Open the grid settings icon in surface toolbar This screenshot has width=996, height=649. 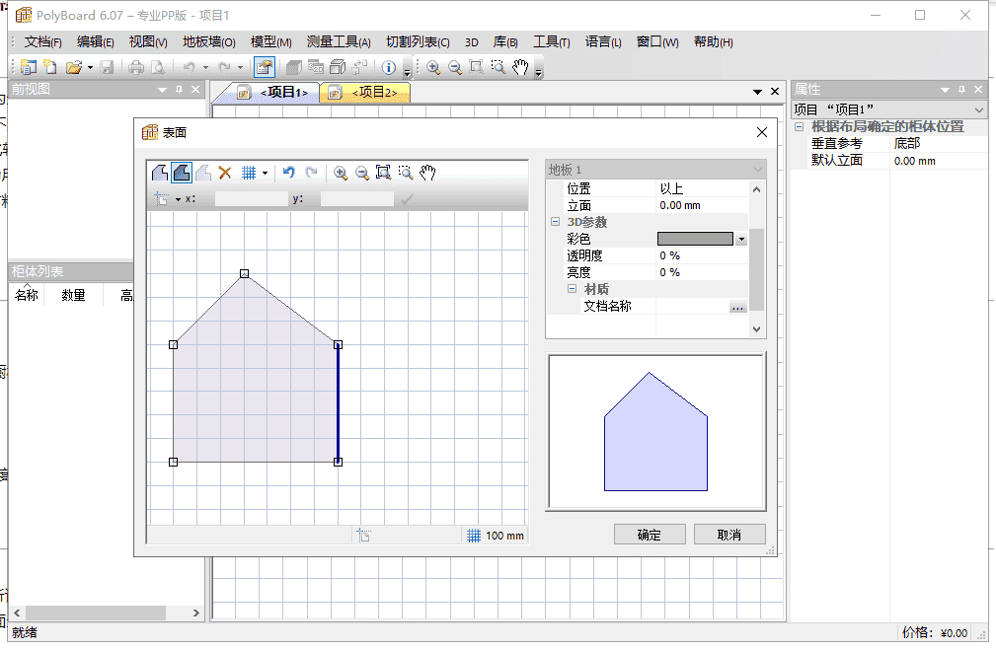(x=249, y=173)
